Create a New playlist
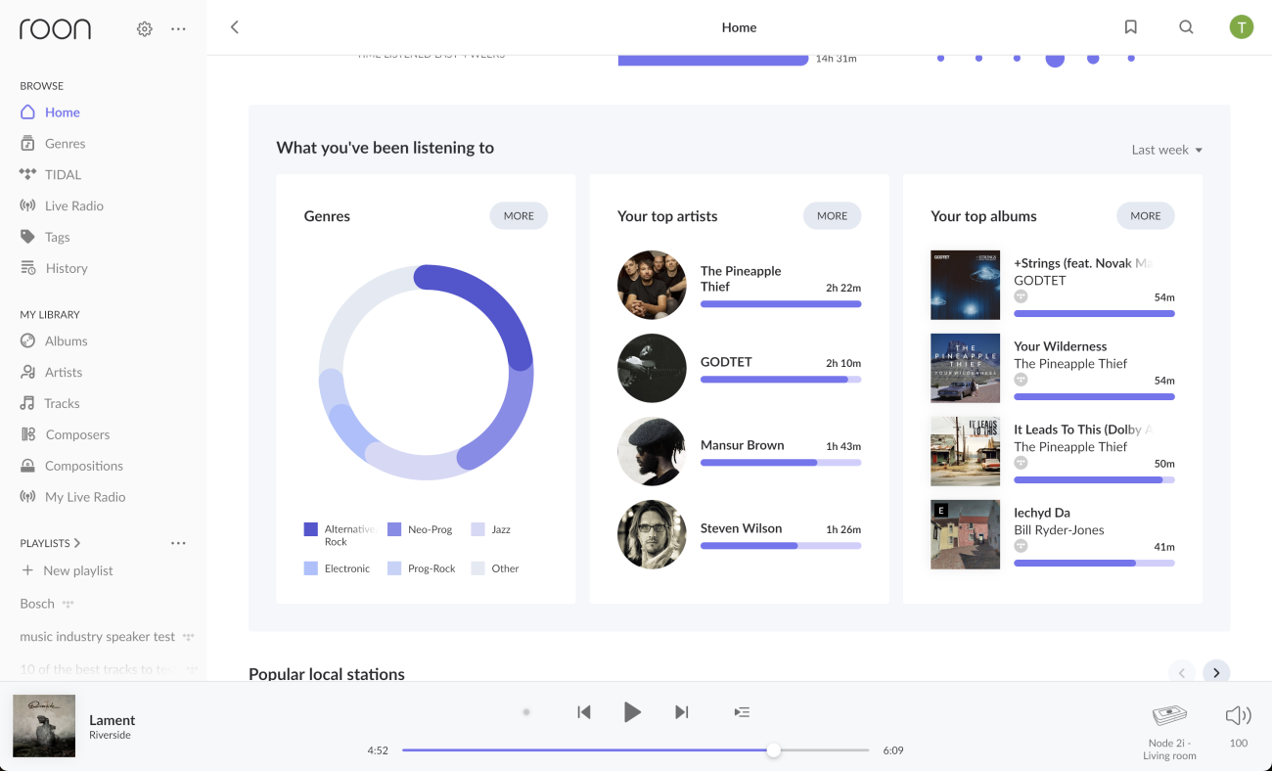This screenshot has height=771, width=1272. tap(68, 570)
